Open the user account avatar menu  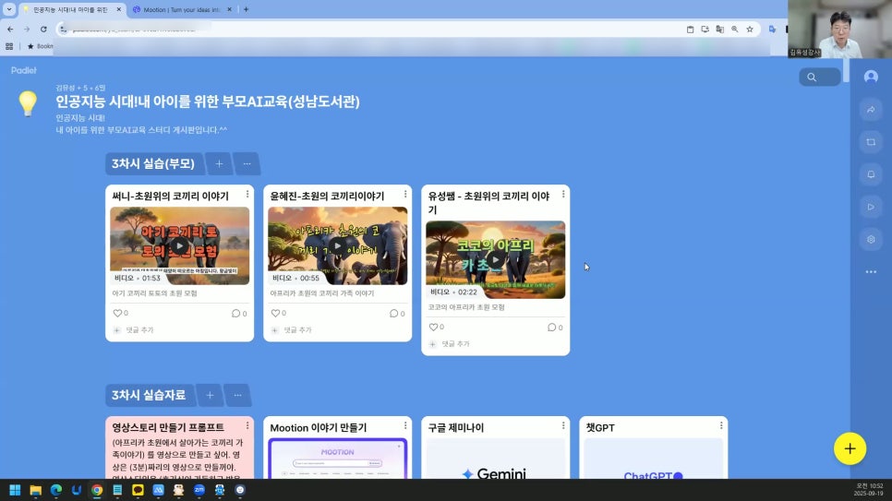[871, 77]
